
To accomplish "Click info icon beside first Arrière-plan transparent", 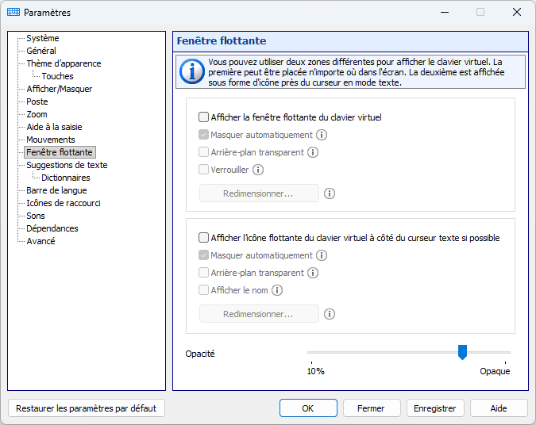I will [x=313, y=152].
